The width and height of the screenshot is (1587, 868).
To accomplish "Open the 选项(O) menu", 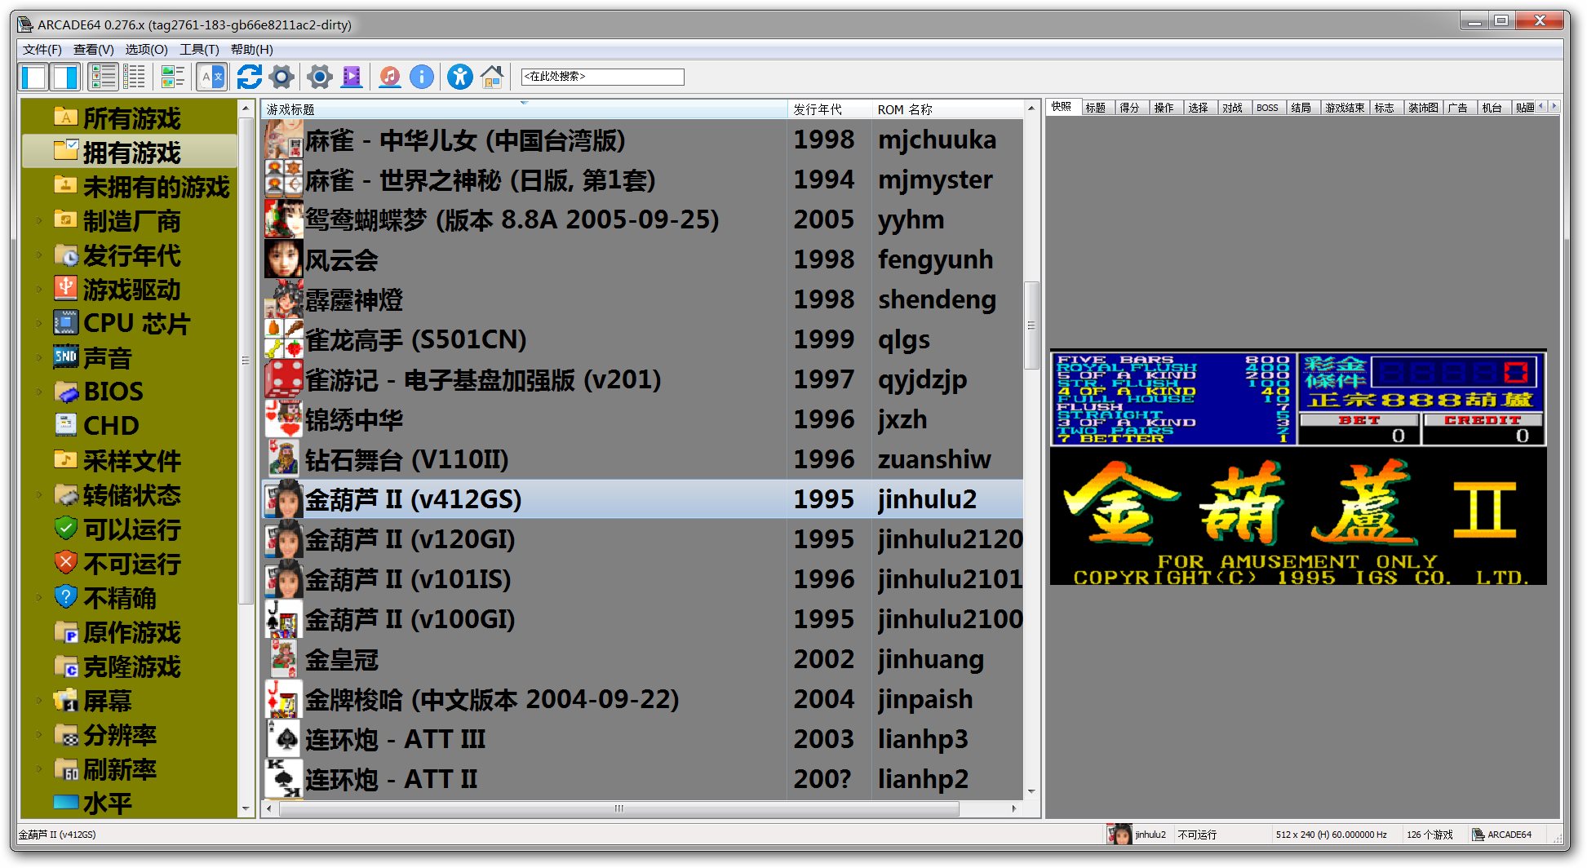I will tap(146, 49).
